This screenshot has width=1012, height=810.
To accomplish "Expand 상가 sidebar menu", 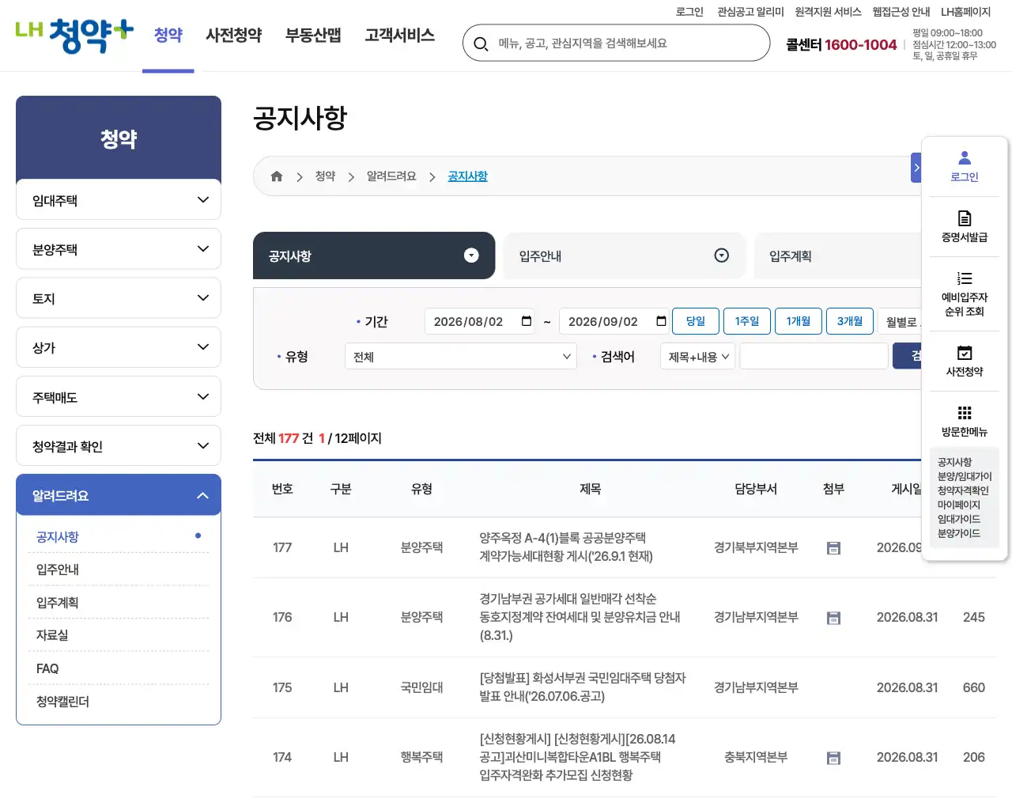I will coord(119,347).
